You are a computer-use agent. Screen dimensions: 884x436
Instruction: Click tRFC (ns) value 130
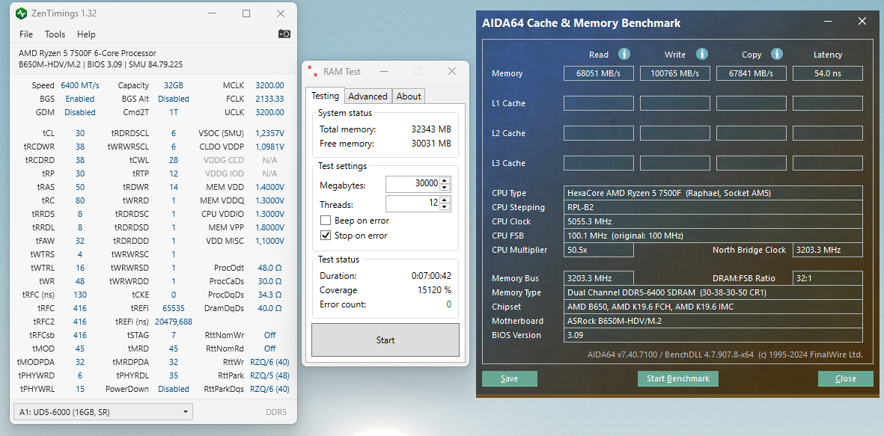[x=80, y=295]
